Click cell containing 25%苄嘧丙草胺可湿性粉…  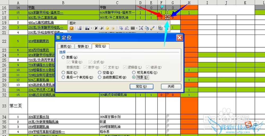click(64, 132)
